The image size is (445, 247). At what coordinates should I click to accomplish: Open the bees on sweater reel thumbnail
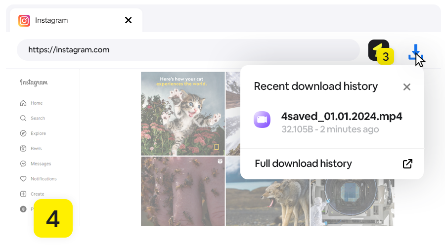click(x=182, y=191)
